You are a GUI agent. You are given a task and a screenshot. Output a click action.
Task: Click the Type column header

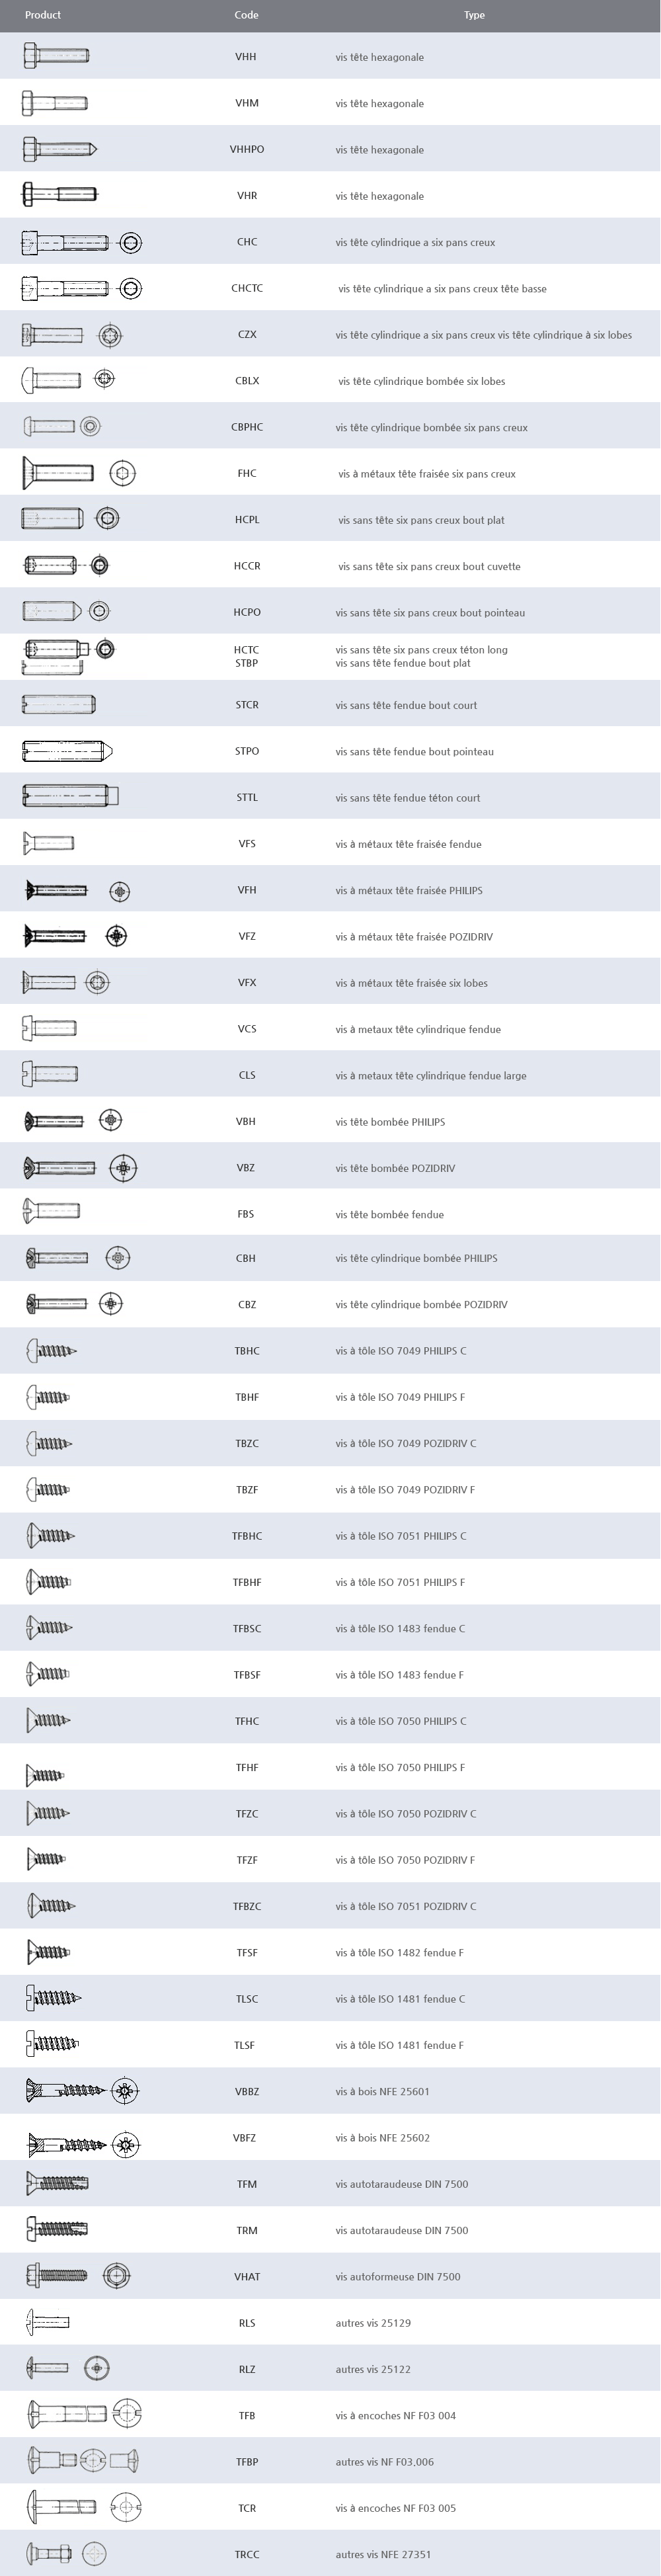click(x=474, y=15)
